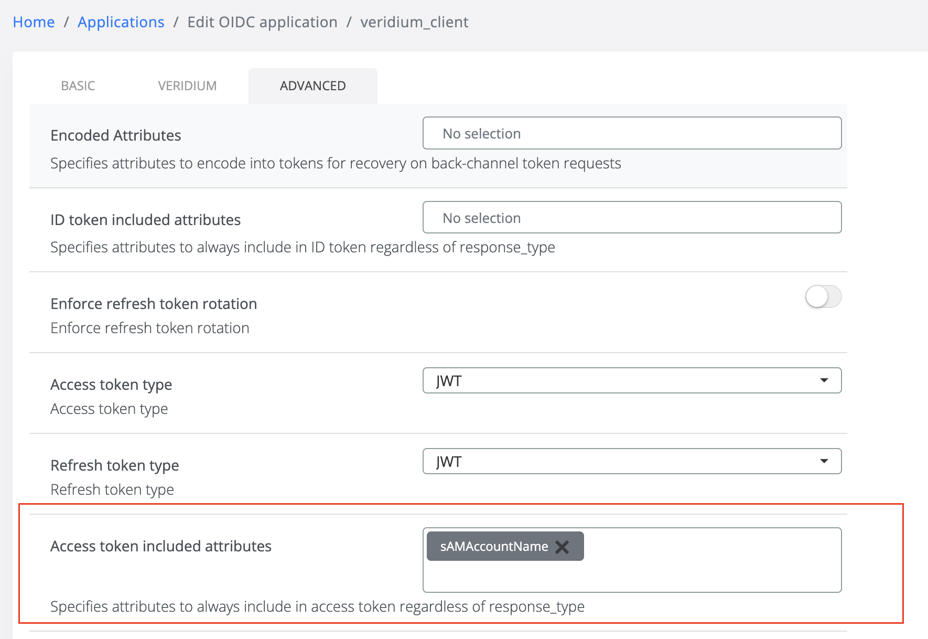Open the Encoded Attributes selection box

(632, 133)
